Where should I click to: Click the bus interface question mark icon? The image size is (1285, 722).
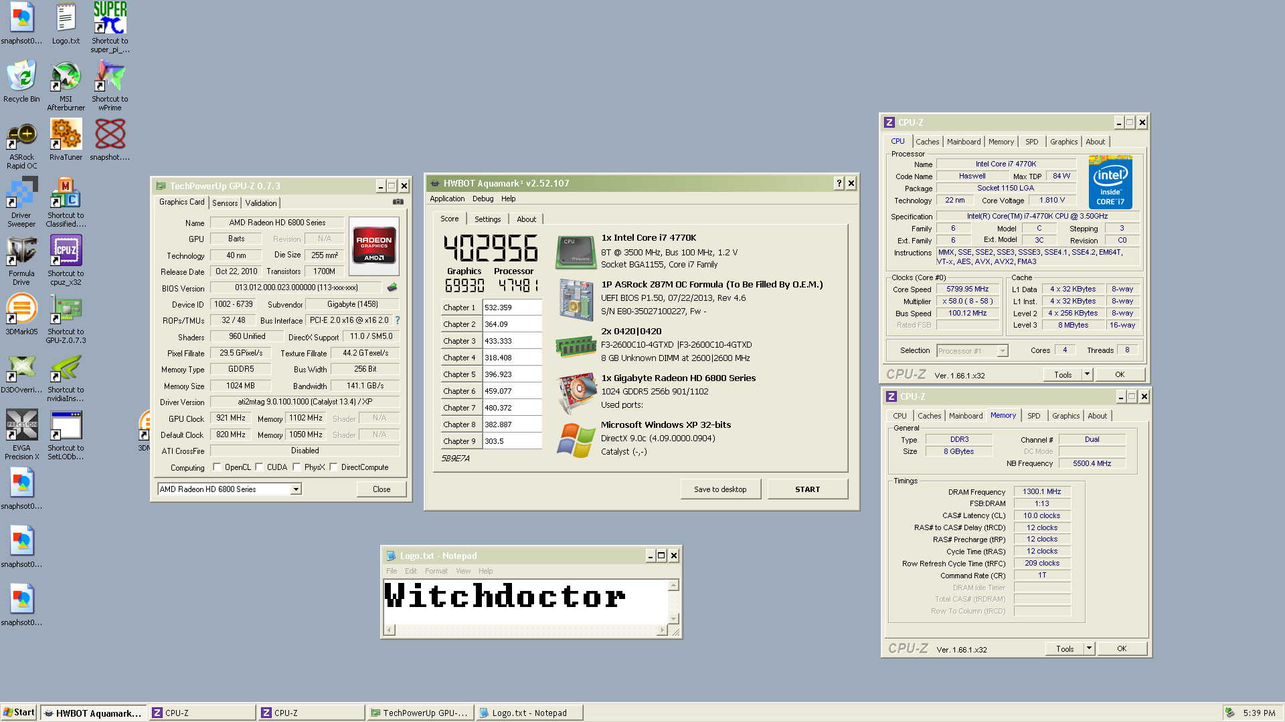coord(398,320)
